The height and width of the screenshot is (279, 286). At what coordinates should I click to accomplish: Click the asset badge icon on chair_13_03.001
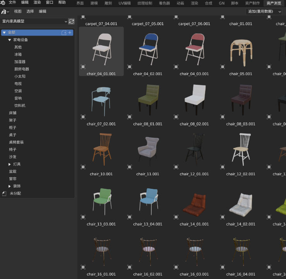coord(83,217)
